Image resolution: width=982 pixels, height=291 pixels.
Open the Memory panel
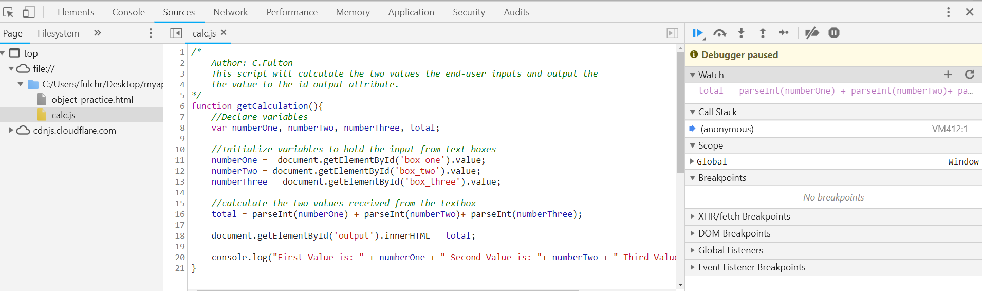[x=353, y=12]
